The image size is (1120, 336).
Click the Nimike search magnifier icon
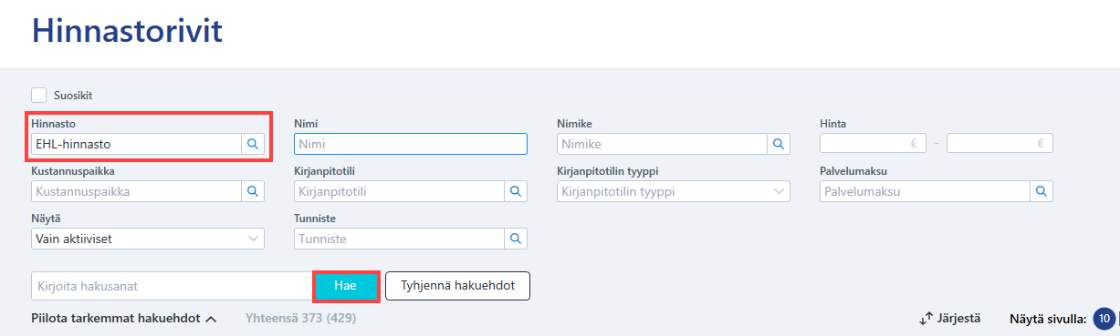(x=779, y=144)
